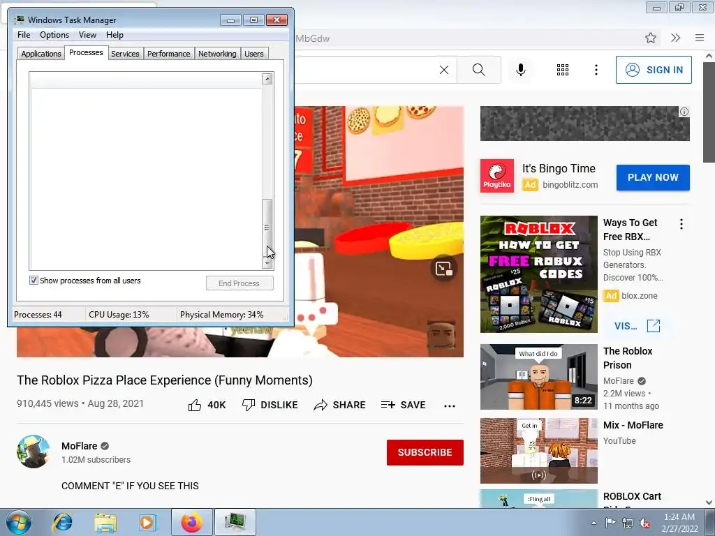Open Windows Explorer from taskbar
This screenshot has width=715, height=536.
point(105,522)
